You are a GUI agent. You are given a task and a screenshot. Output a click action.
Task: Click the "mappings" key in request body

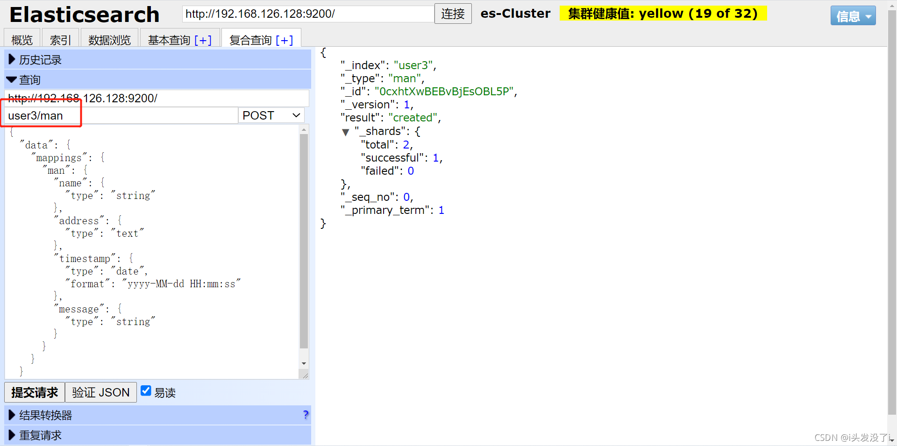[59, 158]
